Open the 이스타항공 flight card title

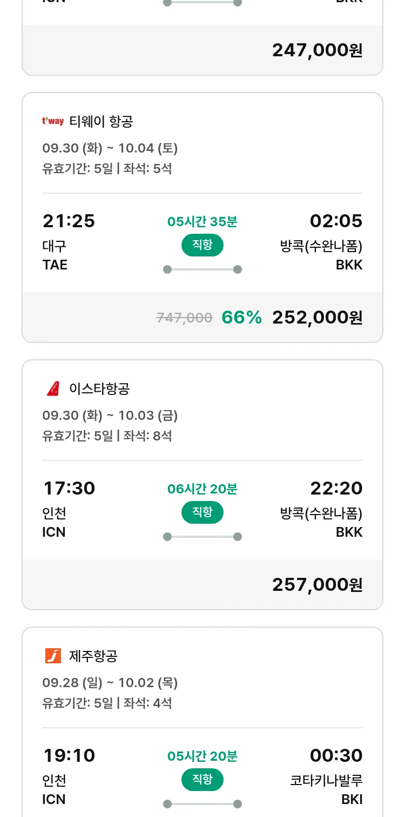[99, 388]
